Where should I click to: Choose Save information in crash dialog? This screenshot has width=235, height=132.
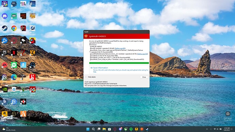pyautogui.click(x=119, y=70)
